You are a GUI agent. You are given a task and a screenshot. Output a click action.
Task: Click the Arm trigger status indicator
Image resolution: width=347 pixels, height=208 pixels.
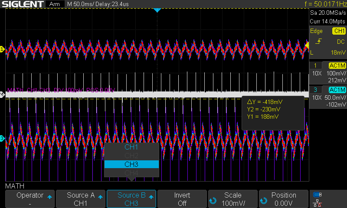tap(55, 4)
